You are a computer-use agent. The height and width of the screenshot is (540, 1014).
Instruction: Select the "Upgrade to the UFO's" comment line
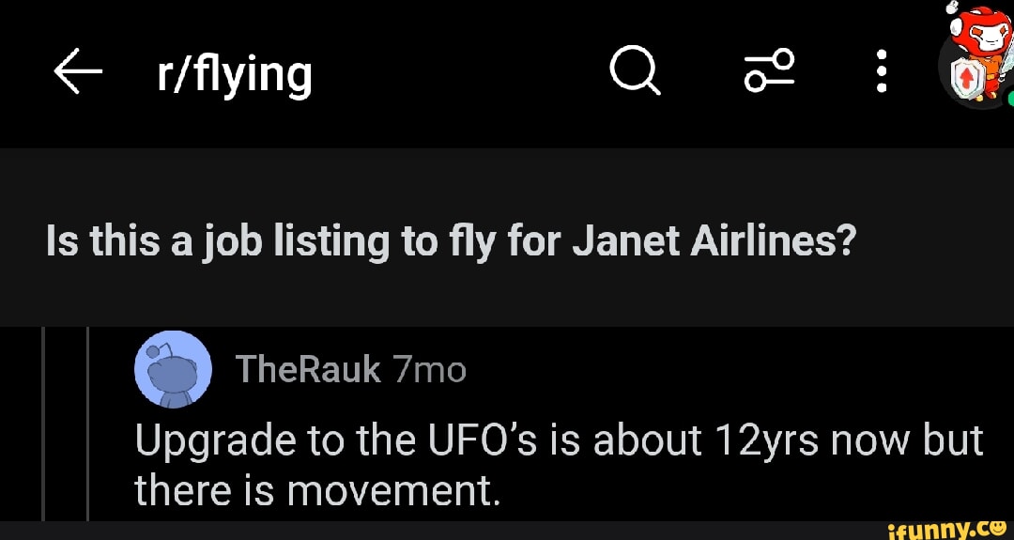pos(559,440)
